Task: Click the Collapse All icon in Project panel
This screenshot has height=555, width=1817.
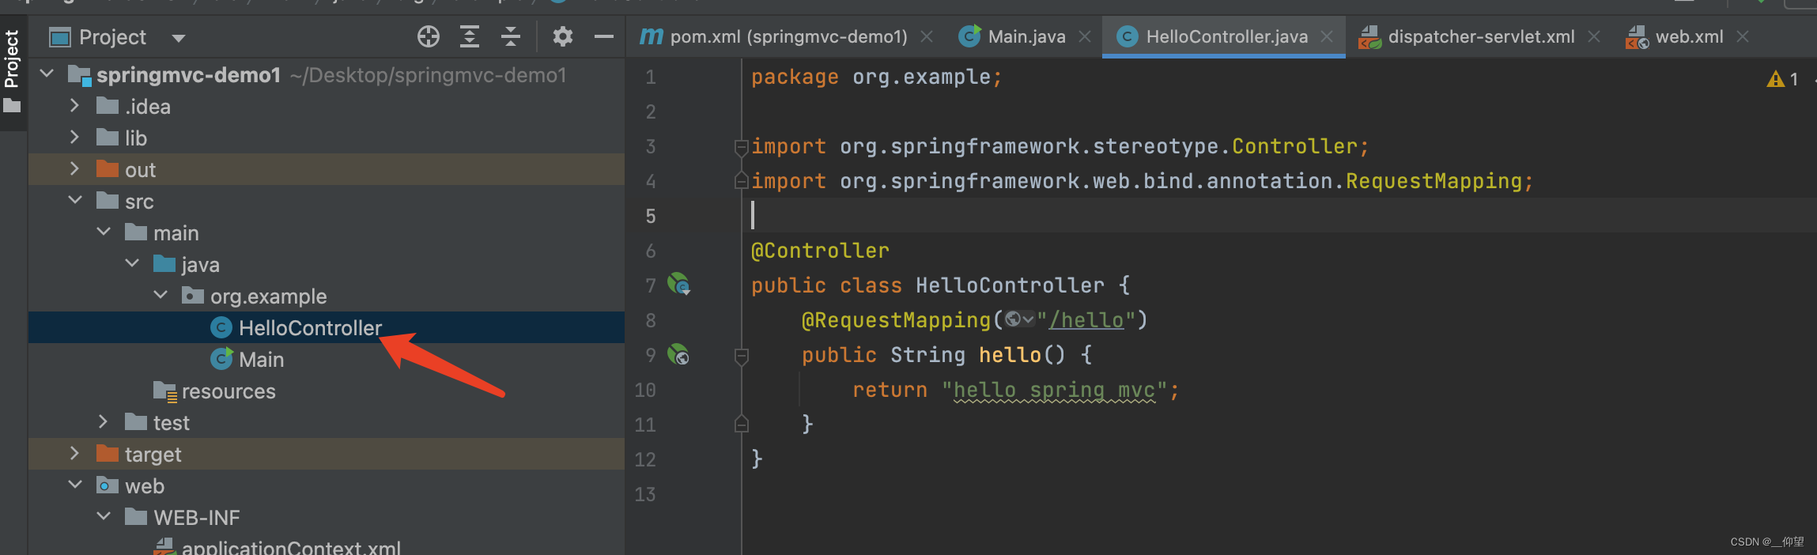Action: pyautogui.click(x=511, y=36)
